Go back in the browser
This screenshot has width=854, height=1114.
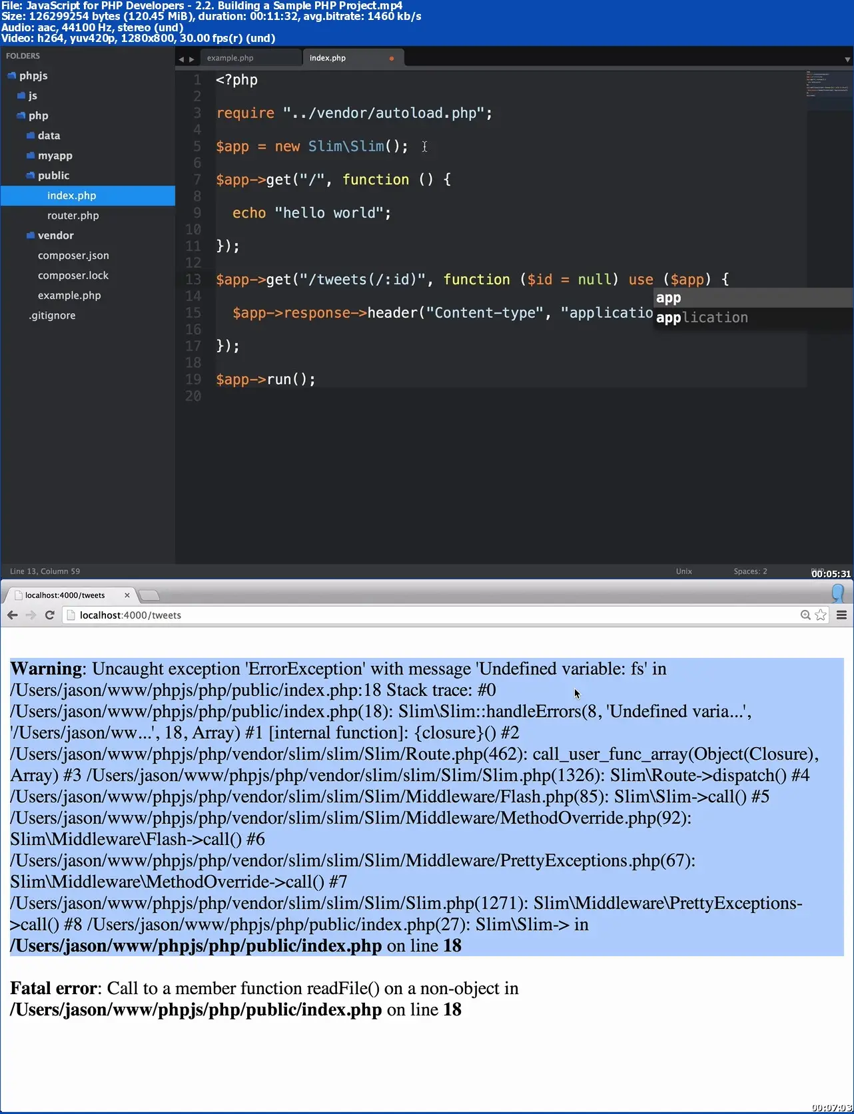(x=12, y=615)
